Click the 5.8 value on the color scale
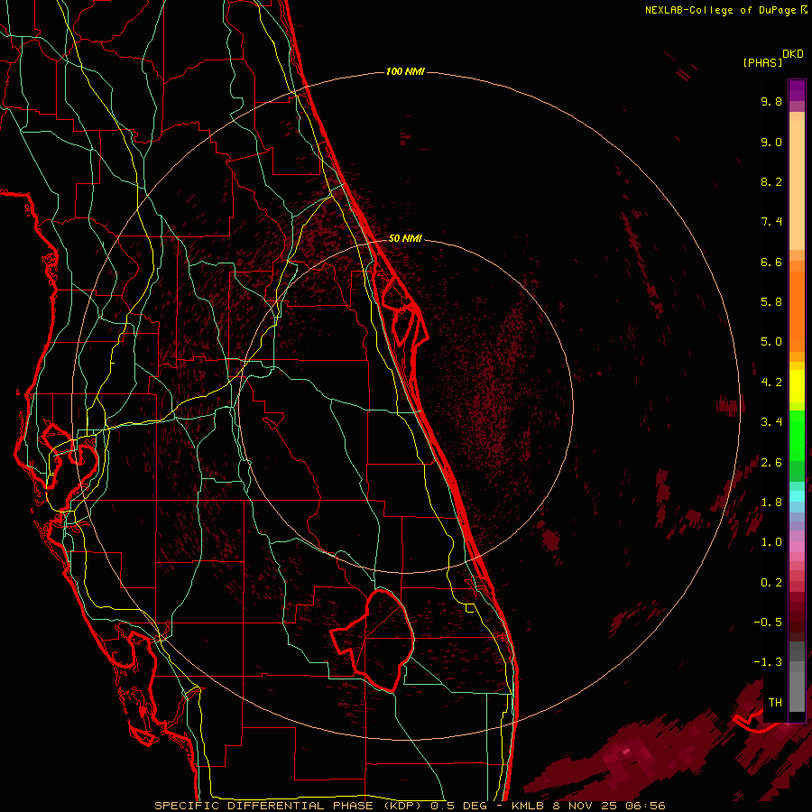 [771, 302]
